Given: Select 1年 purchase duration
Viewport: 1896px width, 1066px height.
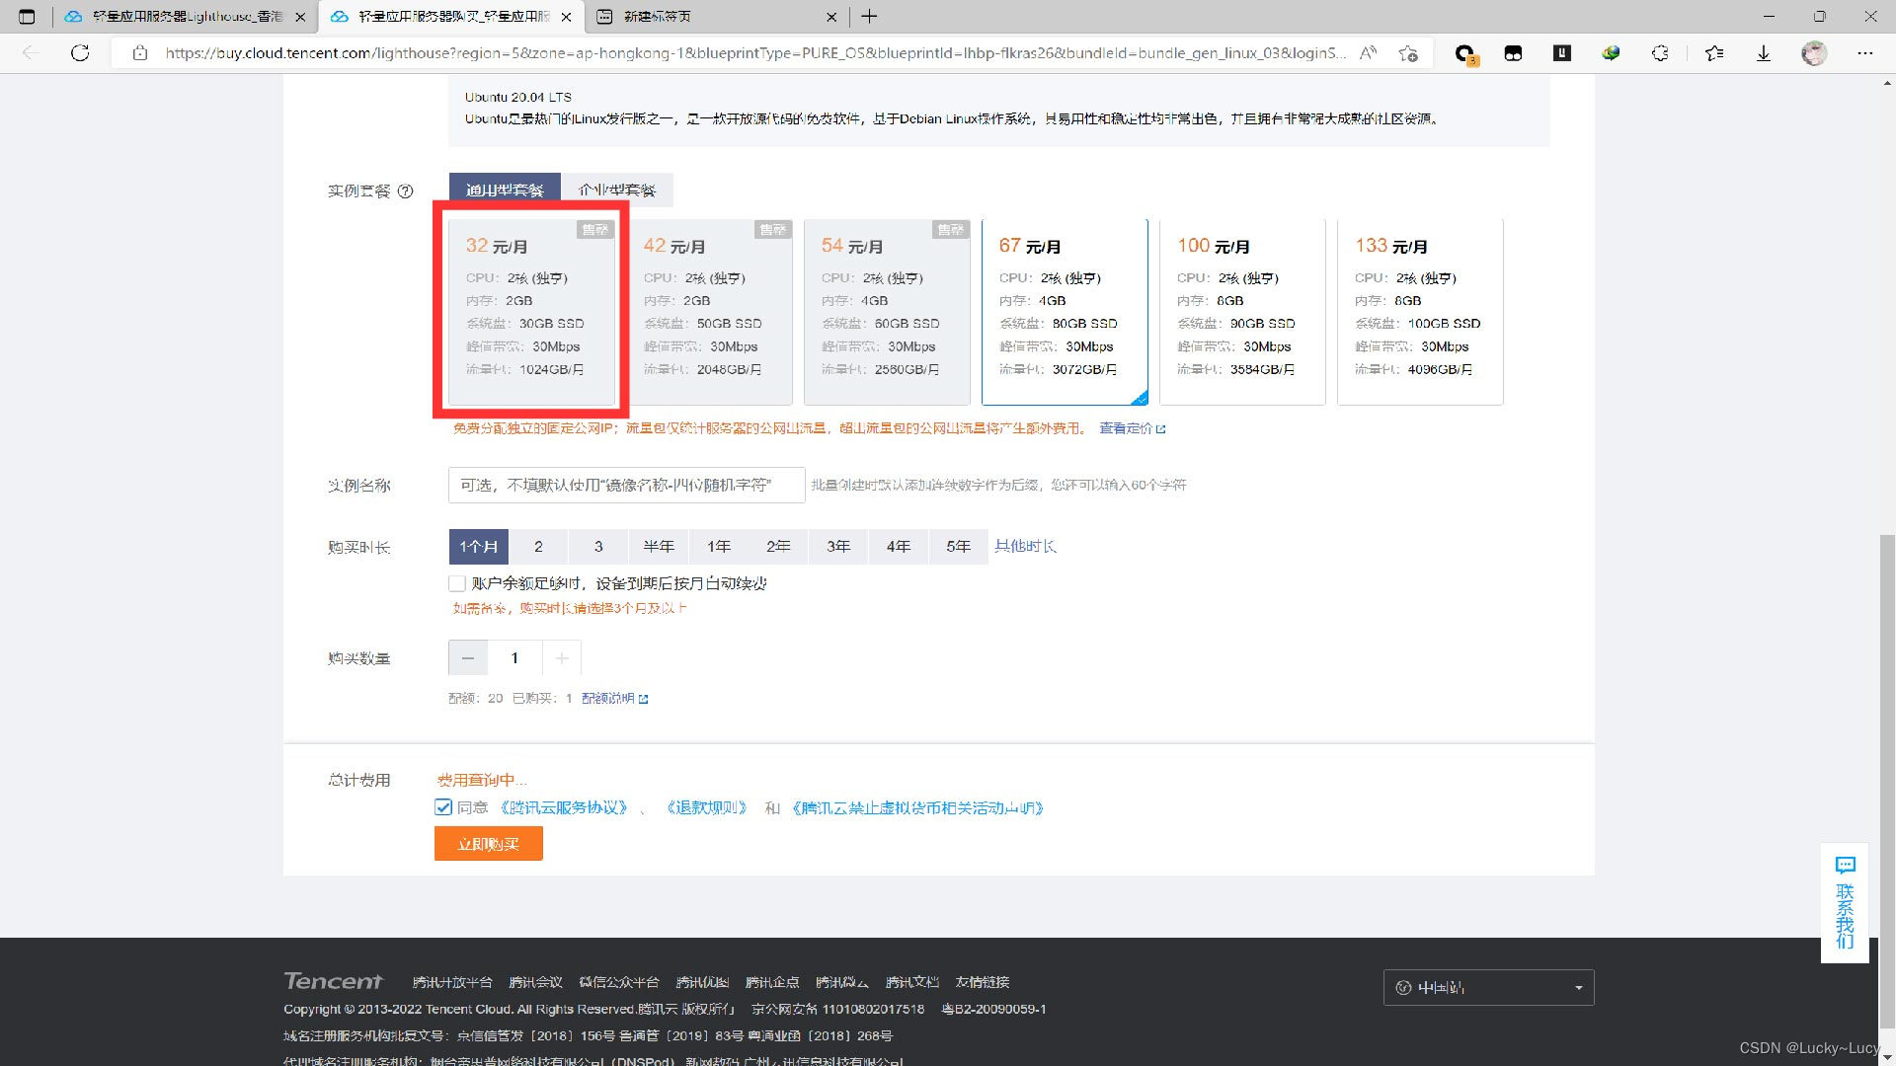Looking at the screenshot, I should pos(719,546).
